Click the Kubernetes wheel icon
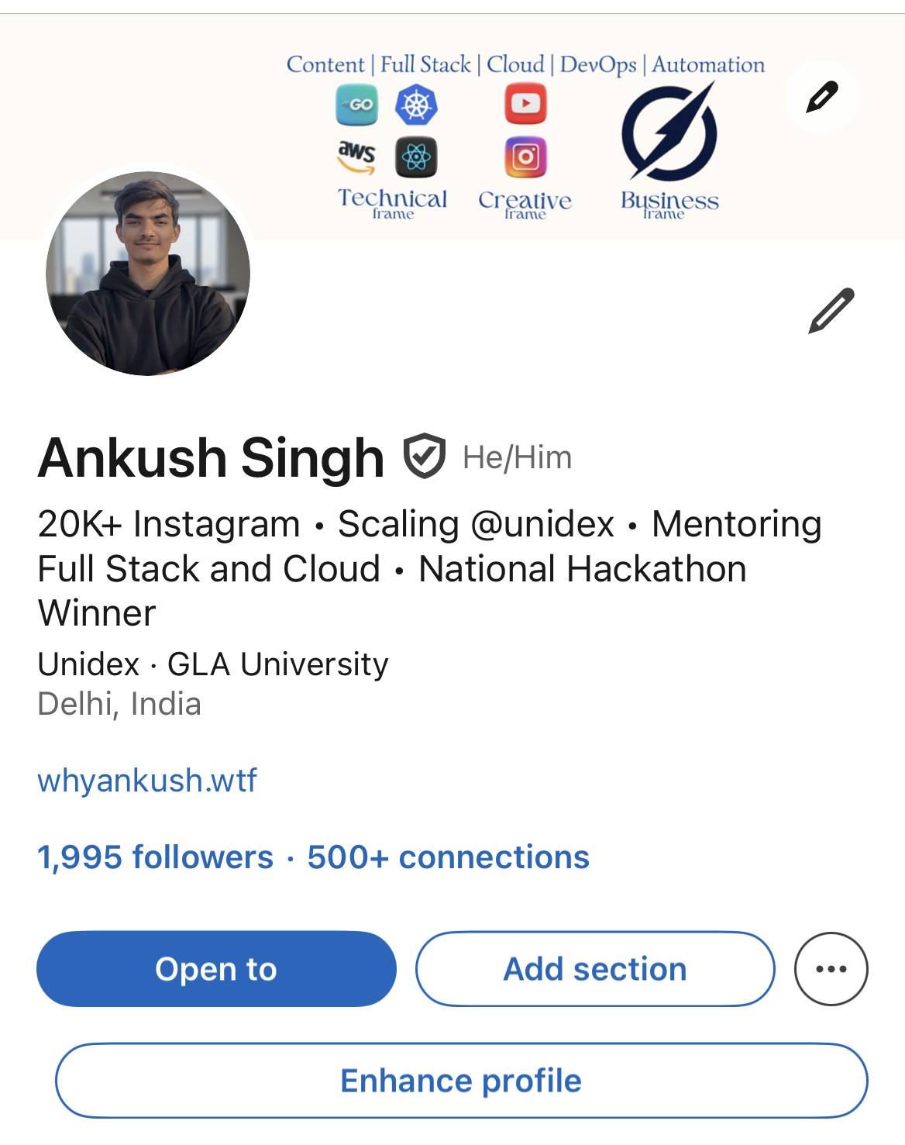Viewport: 905px width, 1145px height. coord(416,105)
